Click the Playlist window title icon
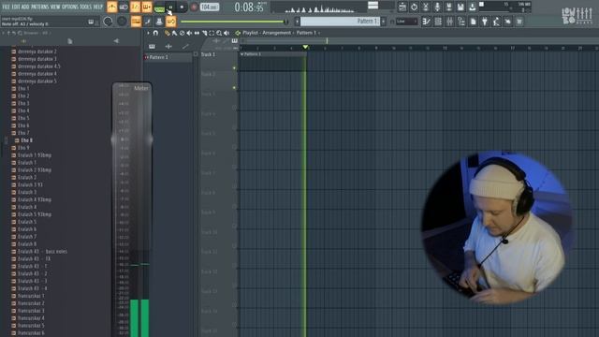The width and height of the screenshot is (599, 337). (238, 34)
